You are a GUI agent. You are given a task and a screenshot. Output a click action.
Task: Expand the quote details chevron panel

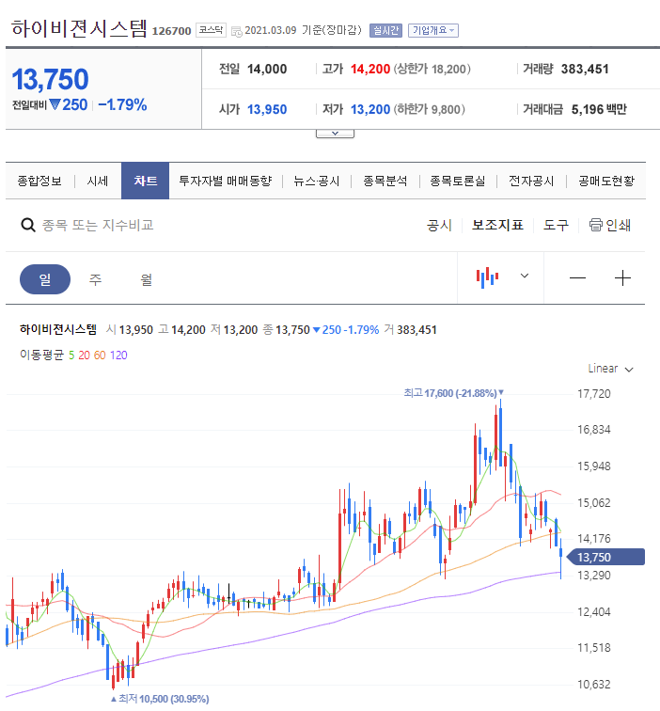pyautogui.click(x=335, y=134)
